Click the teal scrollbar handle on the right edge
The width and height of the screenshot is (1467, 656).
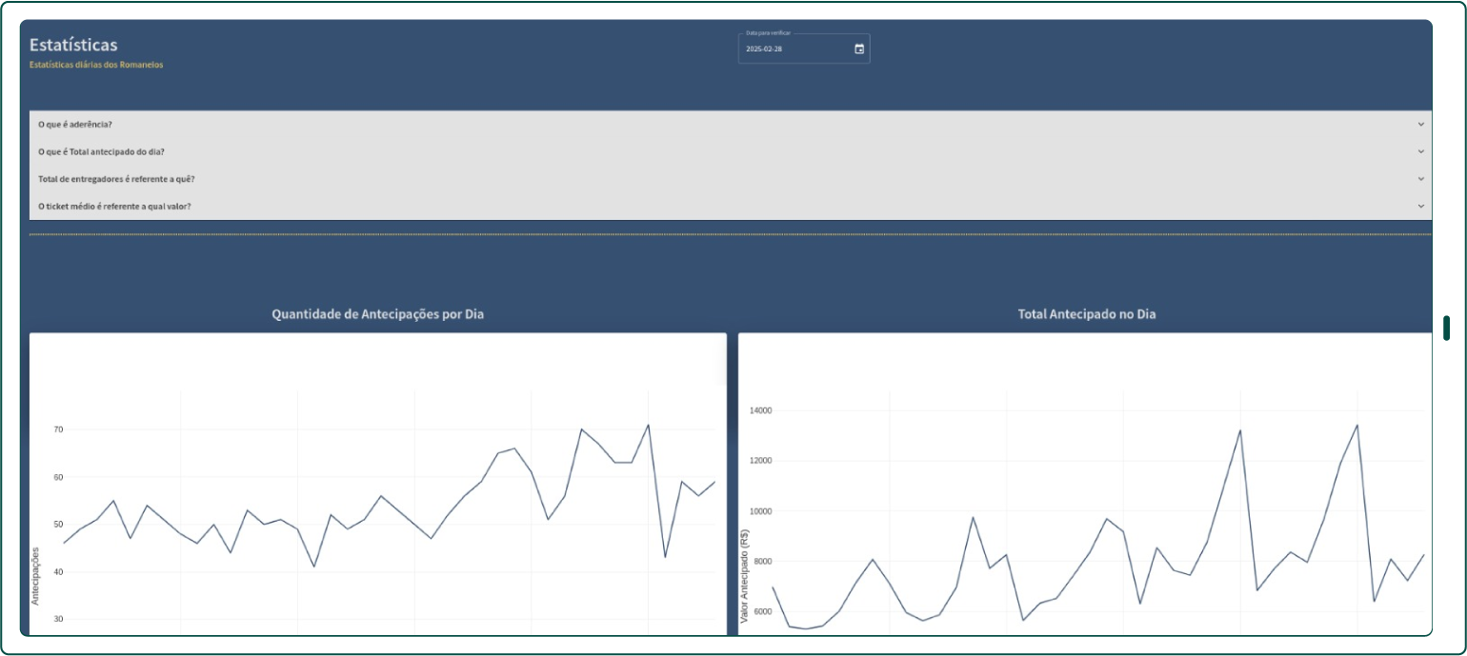(1447, 328)
